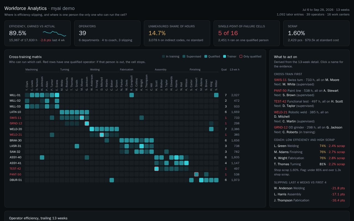Click the BRAK-30 row label in the matrix
The width and height of the screenshot is (354, 221).
15,140
